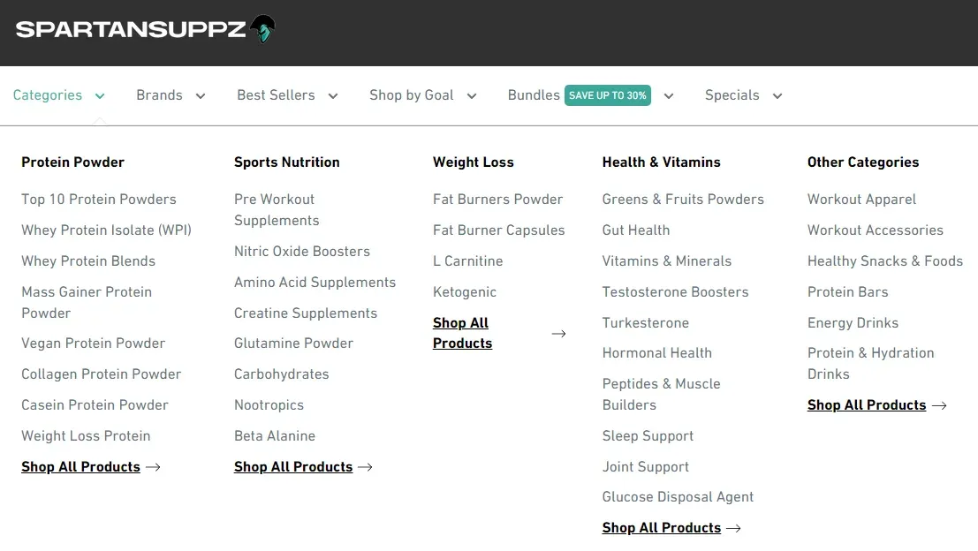Screen dimensions: 978x551
Task: Open the Top 10 Protein Powders page
Action: [98, 199]
